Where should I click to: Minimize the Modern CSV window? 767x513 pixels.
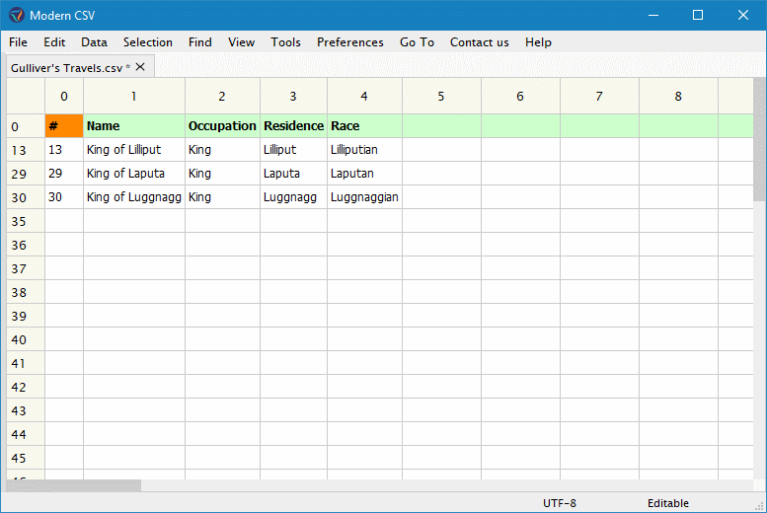(653, 15)
